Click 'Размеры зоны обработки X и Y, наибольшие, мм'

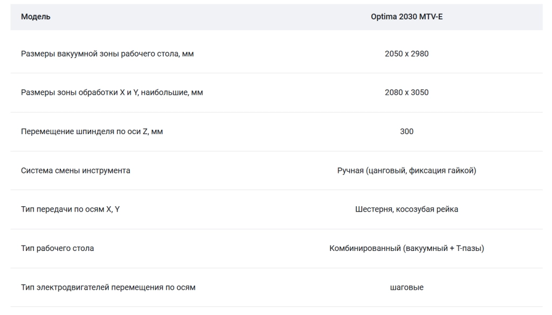(112, 93)
